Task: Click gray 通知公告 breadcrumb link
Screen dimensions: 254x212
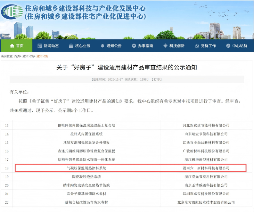Action: pyautogui.click(x=28, y=56)
